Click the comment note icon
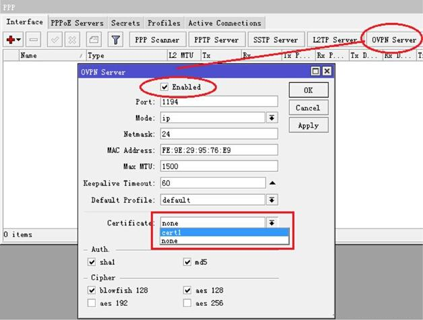 click(94, 40)
